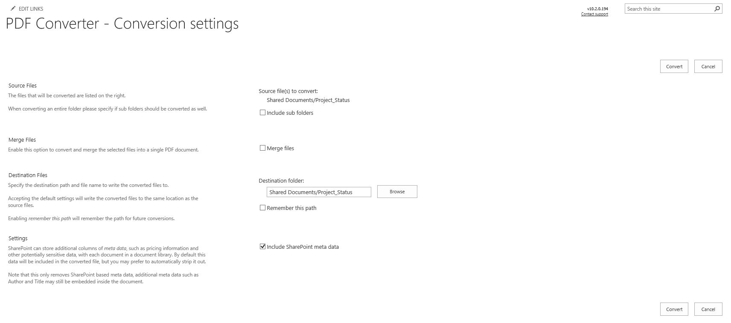Click the search magnifier icon

(x=716, y=9)
